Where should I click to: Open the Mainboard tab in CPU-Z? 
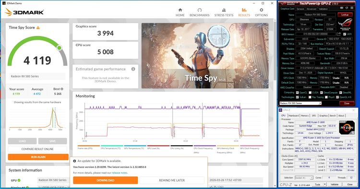tap(293, 116)
